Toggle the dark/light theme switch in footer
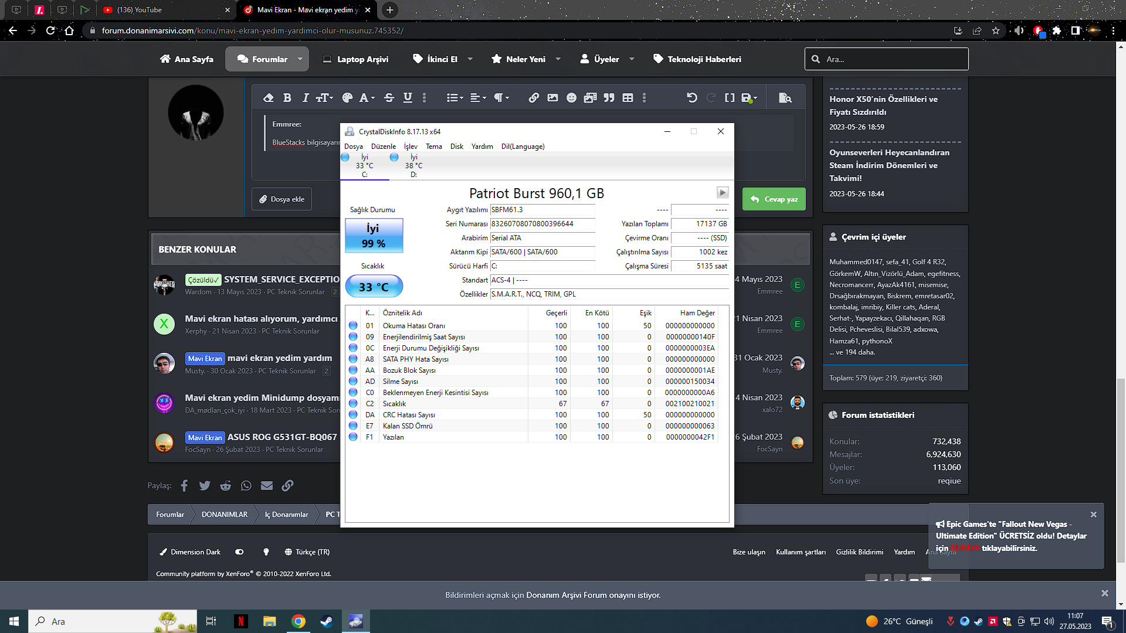This screenshot has height=633, width=1126. (239, 552)
